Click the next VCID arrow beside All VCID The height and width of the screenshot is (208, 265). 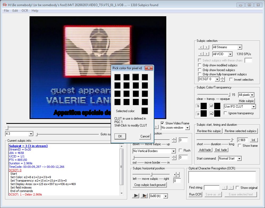click(206, 54)
